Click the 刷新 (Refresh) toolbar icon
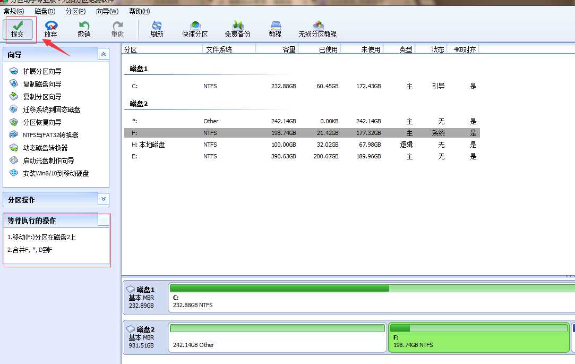 (157, 26)
